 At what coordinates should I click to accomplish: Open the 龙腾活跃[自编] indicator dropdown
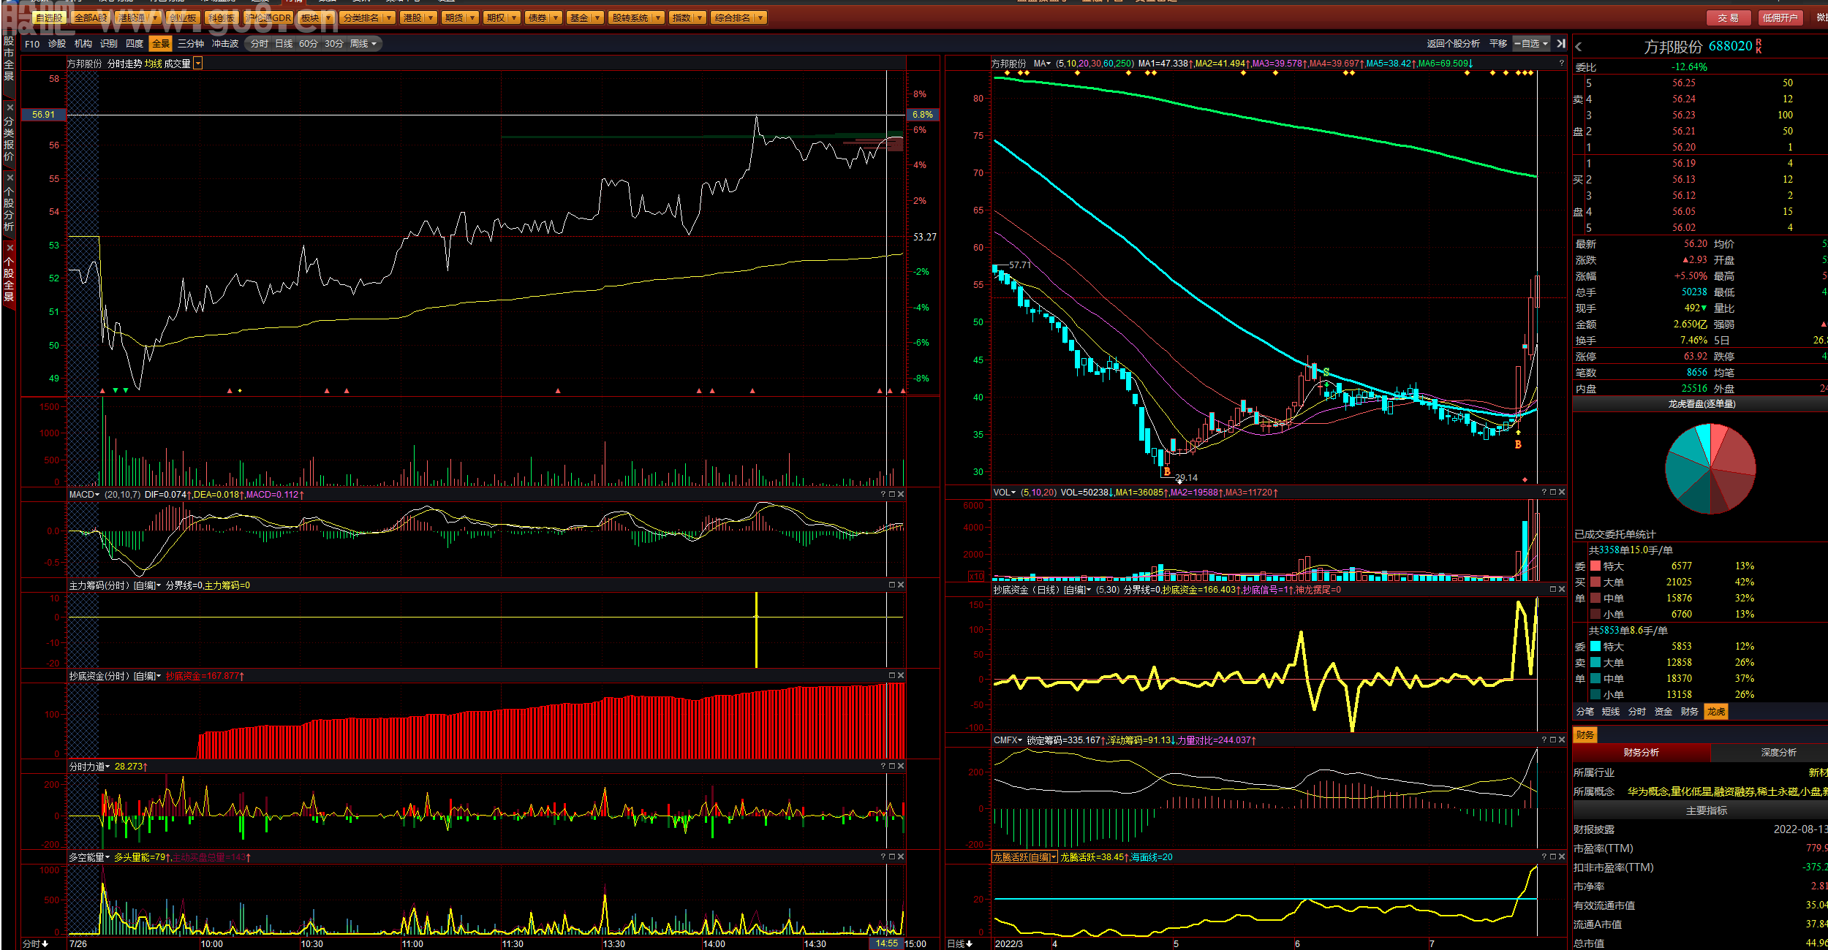(x=1024, y=857)
